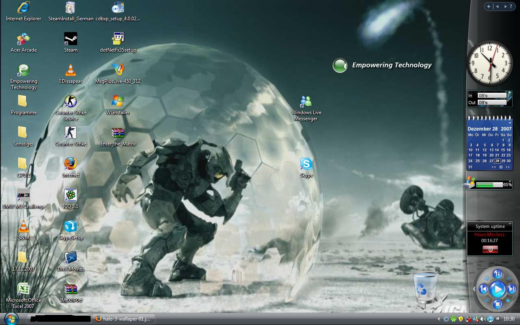Open the DivX Movies shortcut

click(71, 262)
